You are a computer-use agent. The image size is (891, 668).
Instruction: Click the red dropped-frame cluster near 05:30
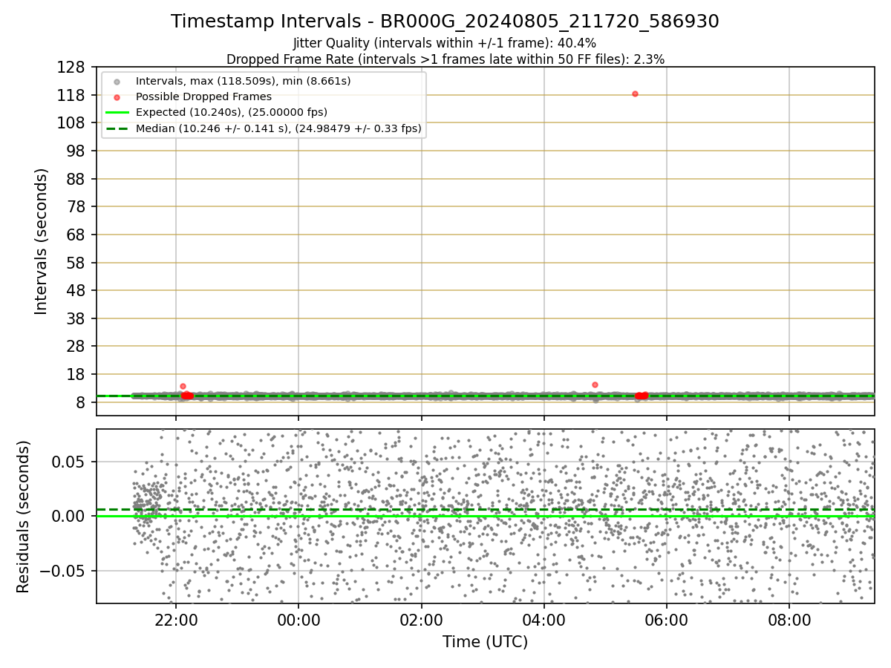coord(642,396)
